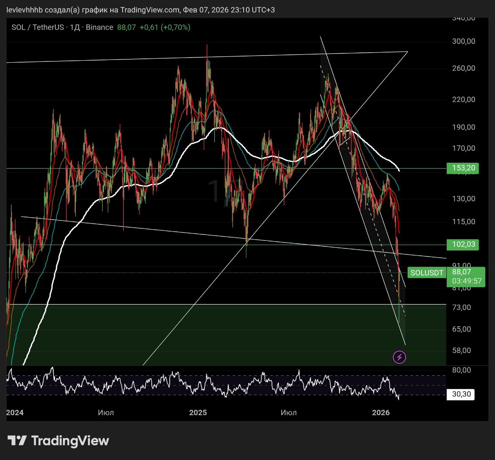Click the purple lightning bolt icon

399,357
